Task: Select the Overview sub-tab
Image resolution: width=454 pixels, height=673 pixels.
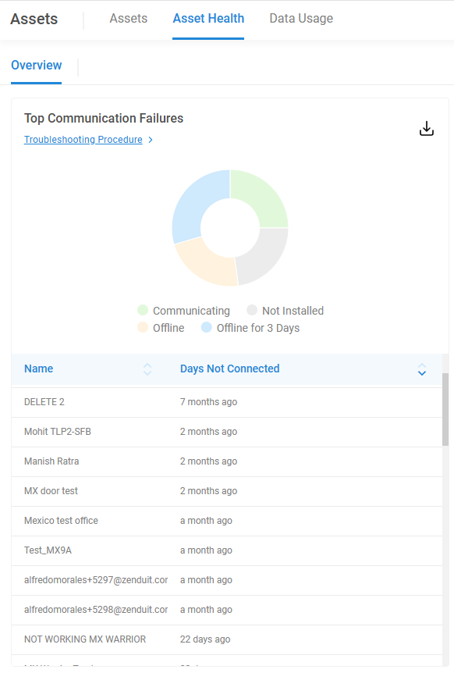Action: tap(37, 66)
